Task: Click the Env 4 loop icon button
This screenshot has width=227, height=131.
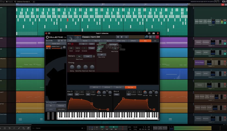Action: [x=128, y=94]
